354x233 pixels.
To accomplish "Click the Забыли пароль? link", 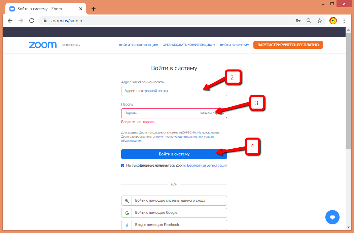I will [x=212, y=113].
